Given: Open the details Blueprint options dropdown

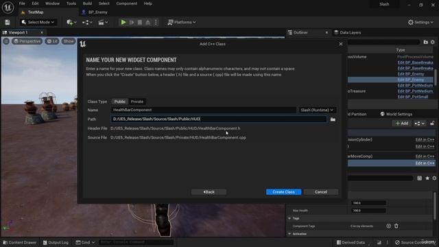Looking at the screenshot, I should pos(419,123).
